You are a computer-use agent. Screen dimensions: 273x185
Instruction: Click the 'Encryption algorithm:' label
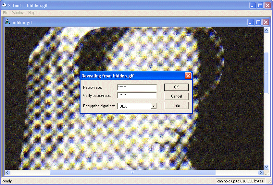point(99,106)
